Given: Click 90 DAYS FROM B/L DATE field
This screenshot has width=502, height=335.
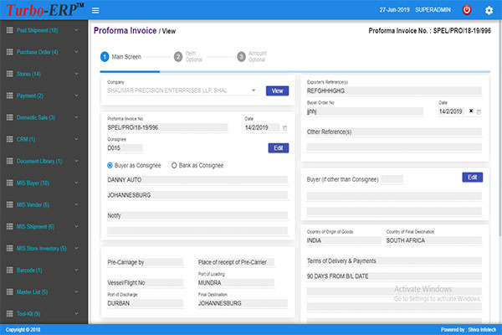Looking at the screenshot, I should 394,276.
